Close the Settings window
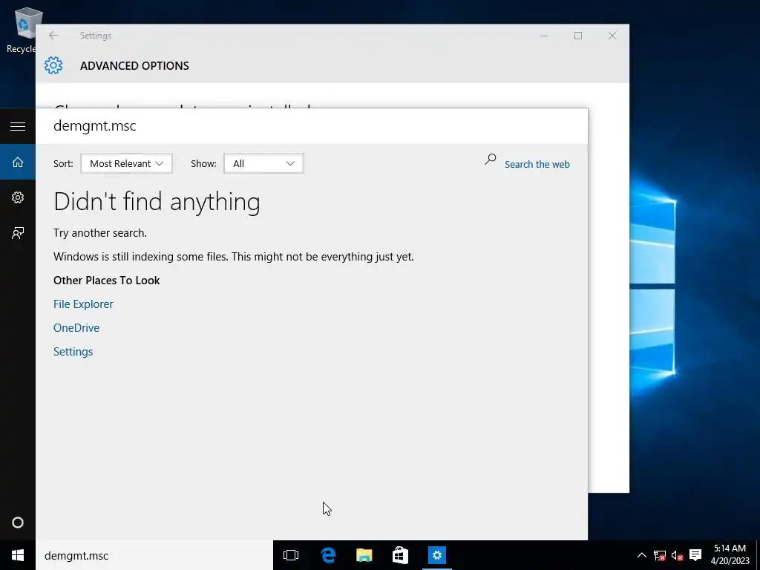Screen dimensions: 760x570 coord(612,36)
